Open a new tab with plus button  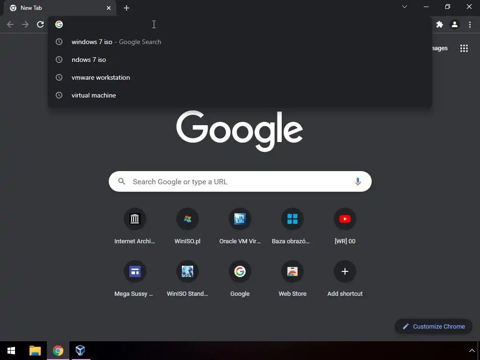pyautogui.click(x=127, y=8)
